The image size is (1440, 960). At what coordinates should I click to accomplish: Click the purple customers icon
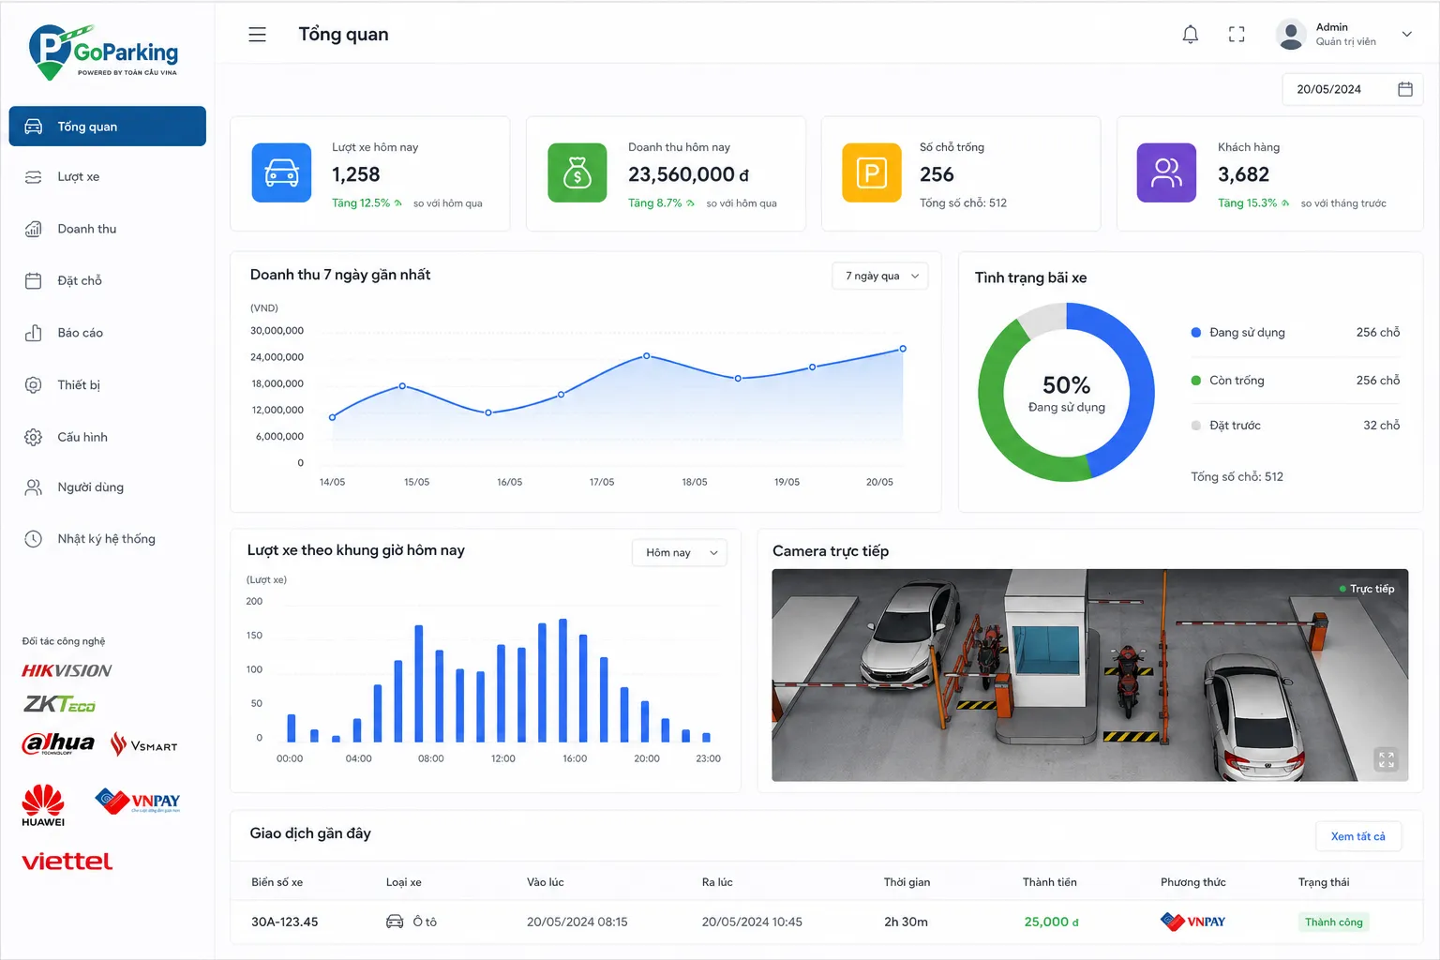[x=1166, y=172]
